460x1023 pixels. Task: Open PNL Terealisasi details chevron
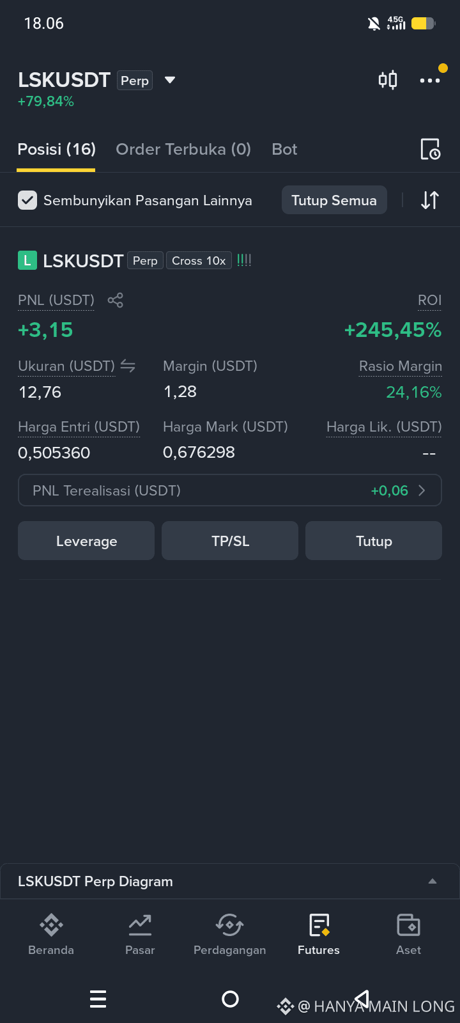[422, 490]
